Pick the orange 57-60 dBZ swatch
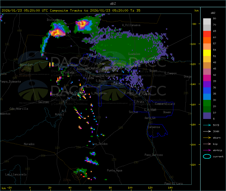 click(207, 40)
